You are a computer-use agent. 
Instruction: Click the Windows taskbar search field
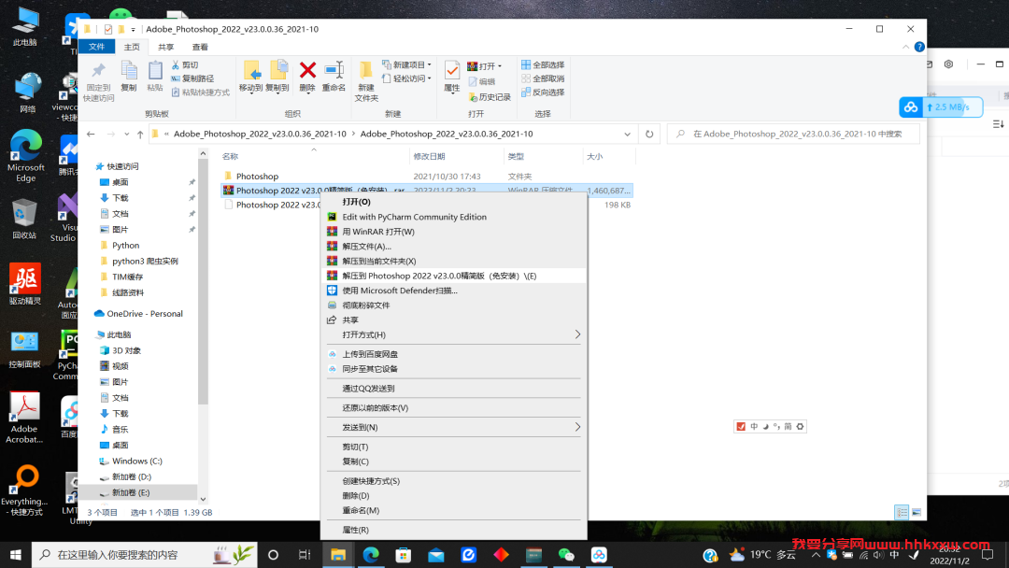pyautogui.click(x=145, y=555)
